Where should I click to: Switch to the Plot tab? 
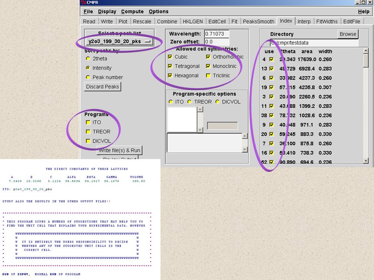click(123, 21)
